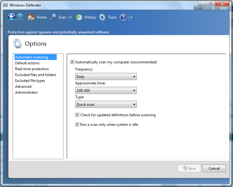The width and height of the screenshot is (233, 187).
Task: Select Administrator in options list
Action: click(27, 92)
